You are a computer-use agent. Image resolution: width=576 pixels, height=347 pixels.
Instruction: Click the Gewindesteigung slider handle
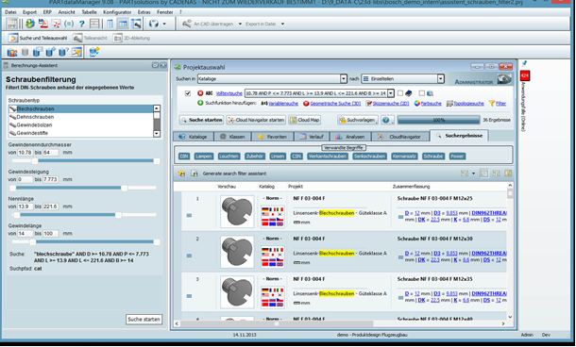coord(124,189)
